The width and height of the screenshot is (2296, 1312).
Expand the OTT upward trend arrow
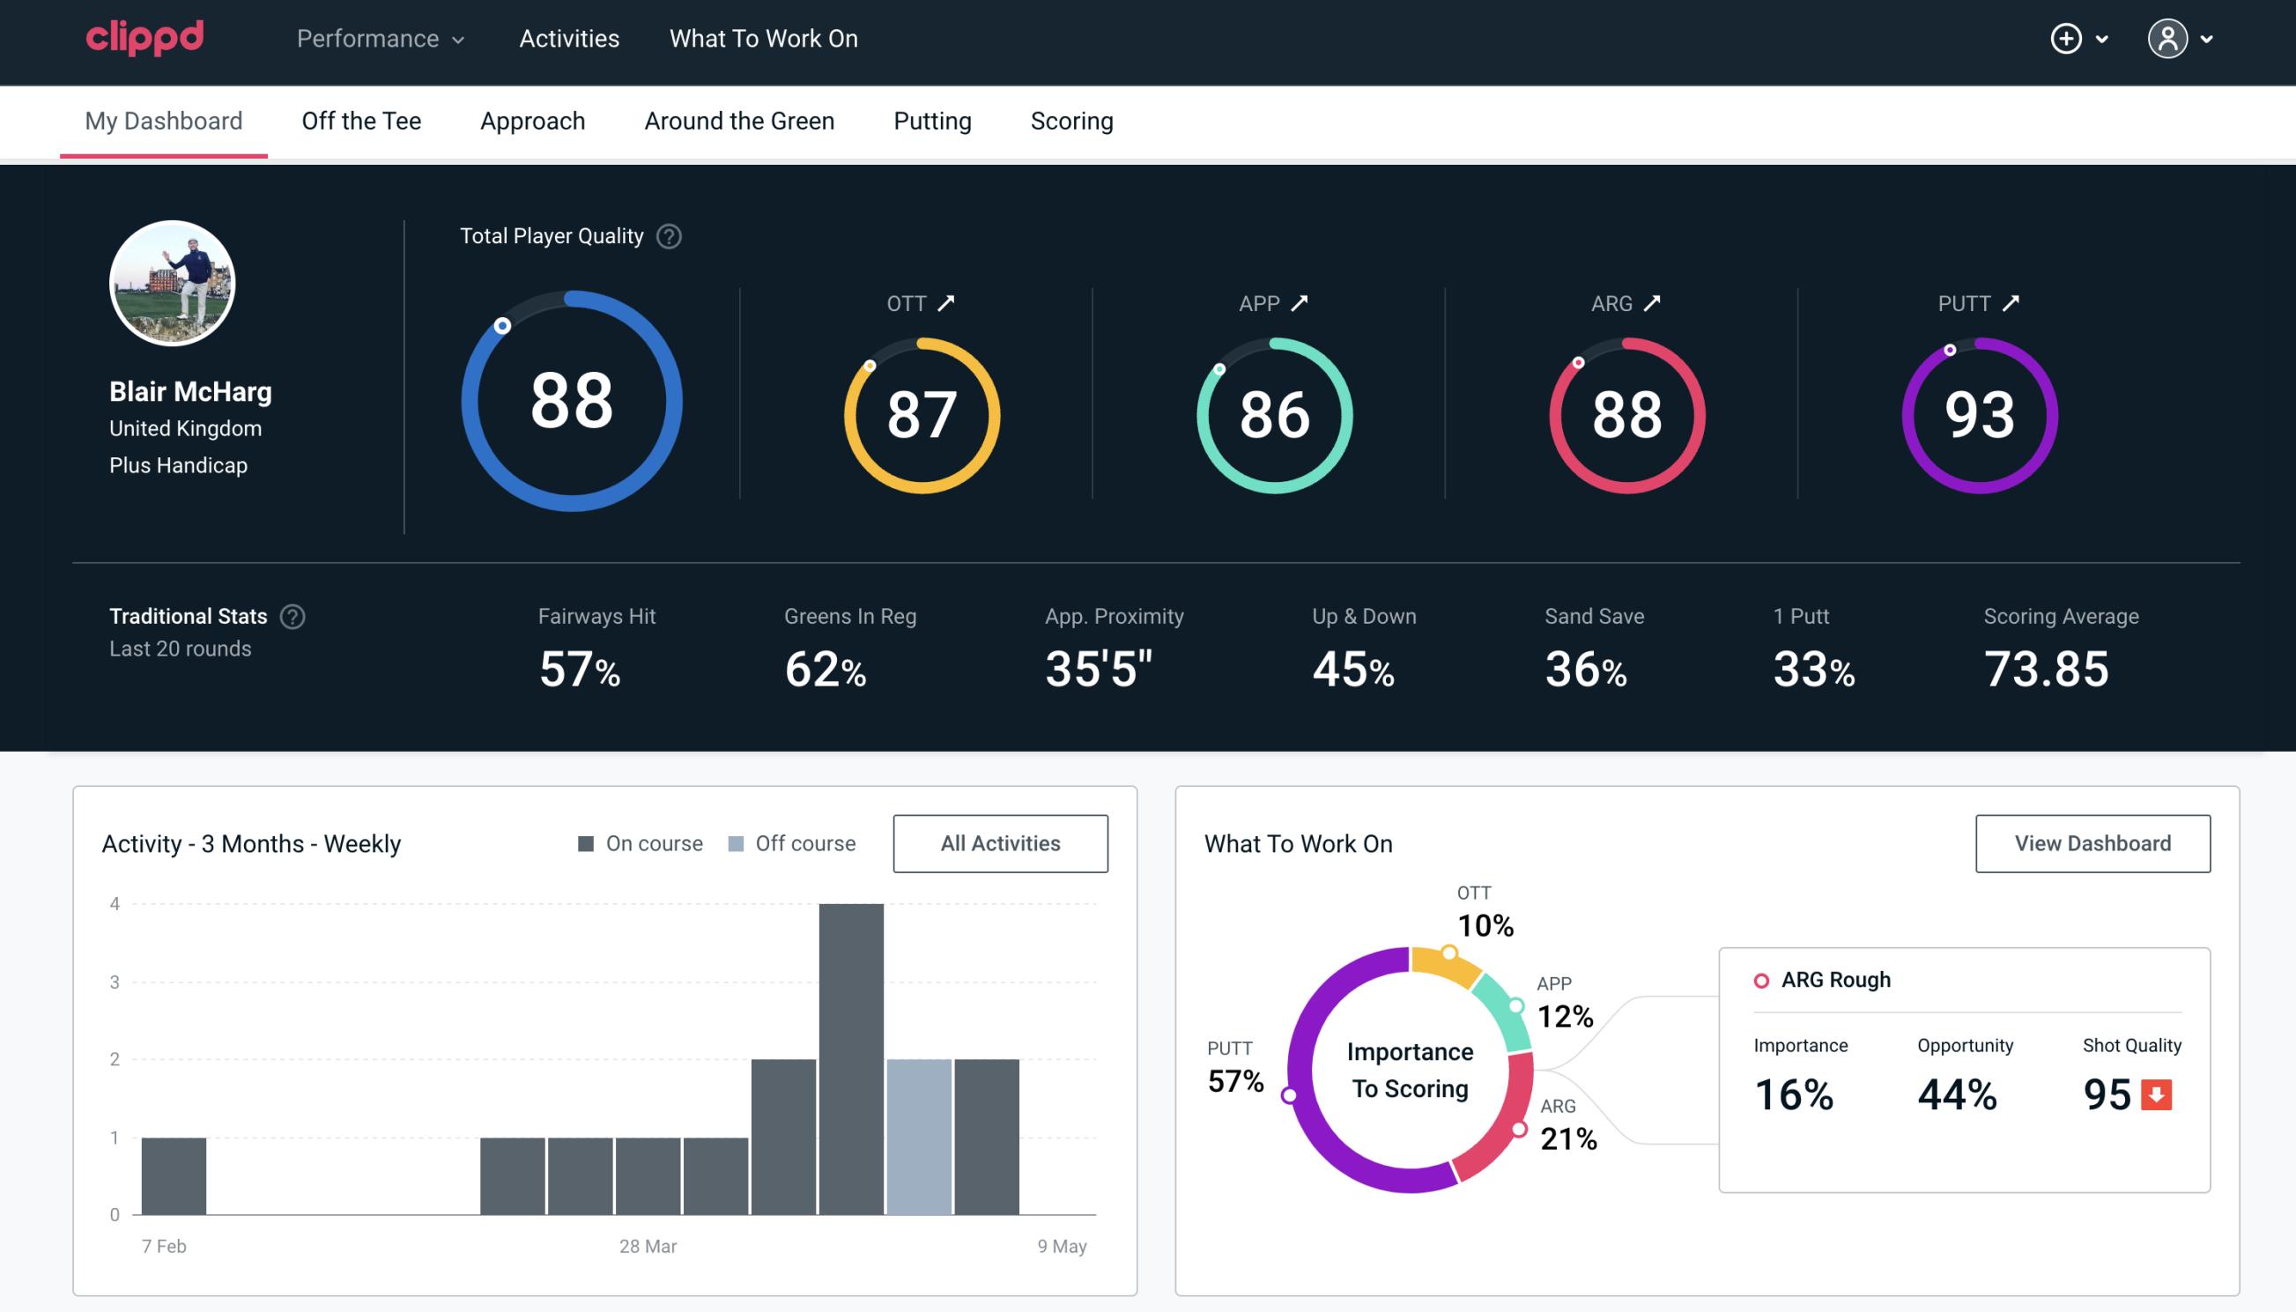948,303
